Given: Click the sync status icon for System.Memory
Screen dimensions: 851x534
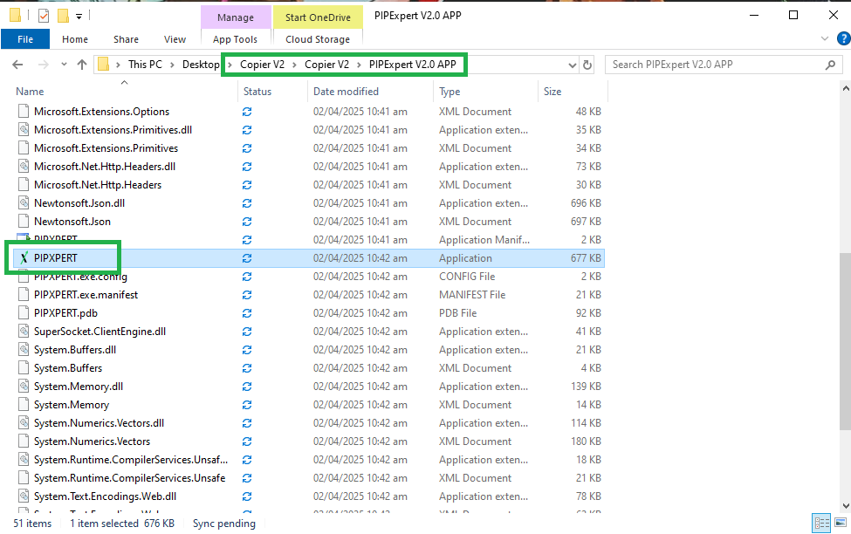Looking at the screenshot, I should pos(247,405).
